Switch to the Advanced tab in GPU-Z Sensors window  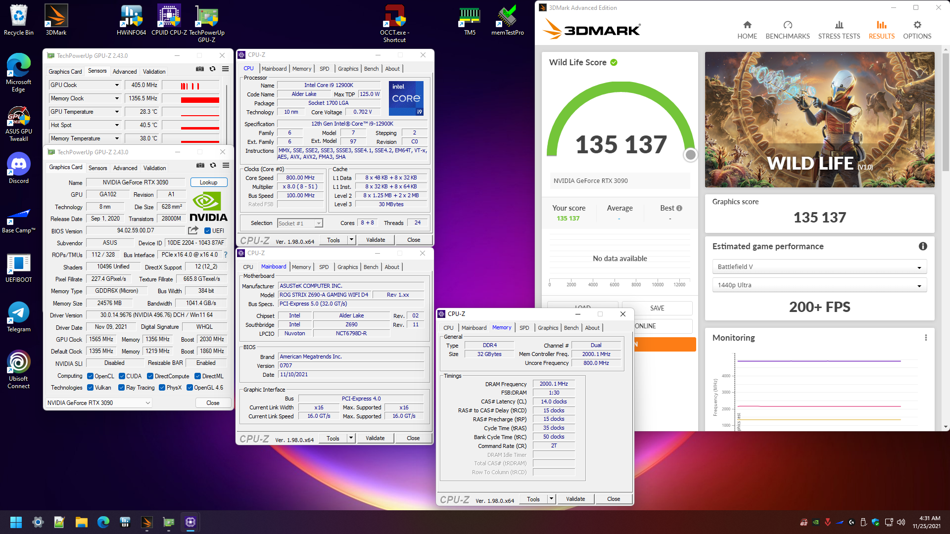[125, 72]
